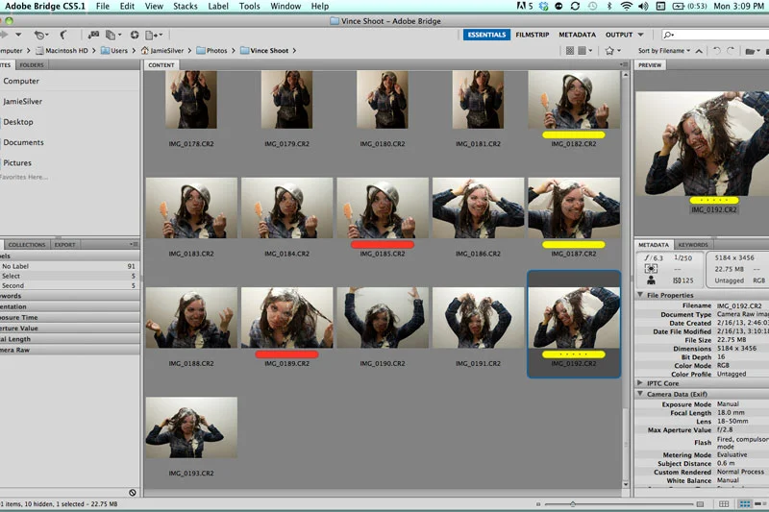
Task: Click the Return to Photoshop boomerang icon
Action: [63, 35]
